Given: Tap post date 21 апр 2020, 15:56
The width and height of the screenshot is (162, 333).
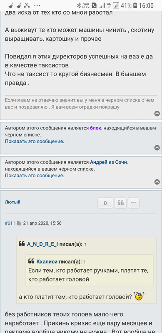Looking at the screenshot, I should 42,223.
